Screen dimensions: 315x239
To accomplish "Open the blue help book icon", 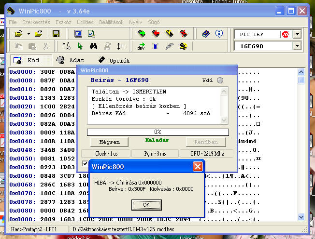I will tap(206, 33).
